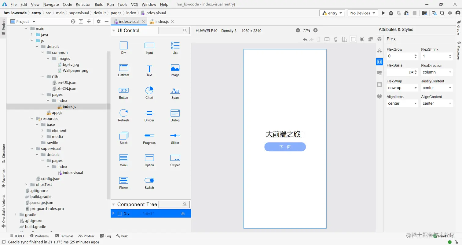Open the Profiler tool window
This screenshot has height=245, width=462.
click(x=86, y=236)
